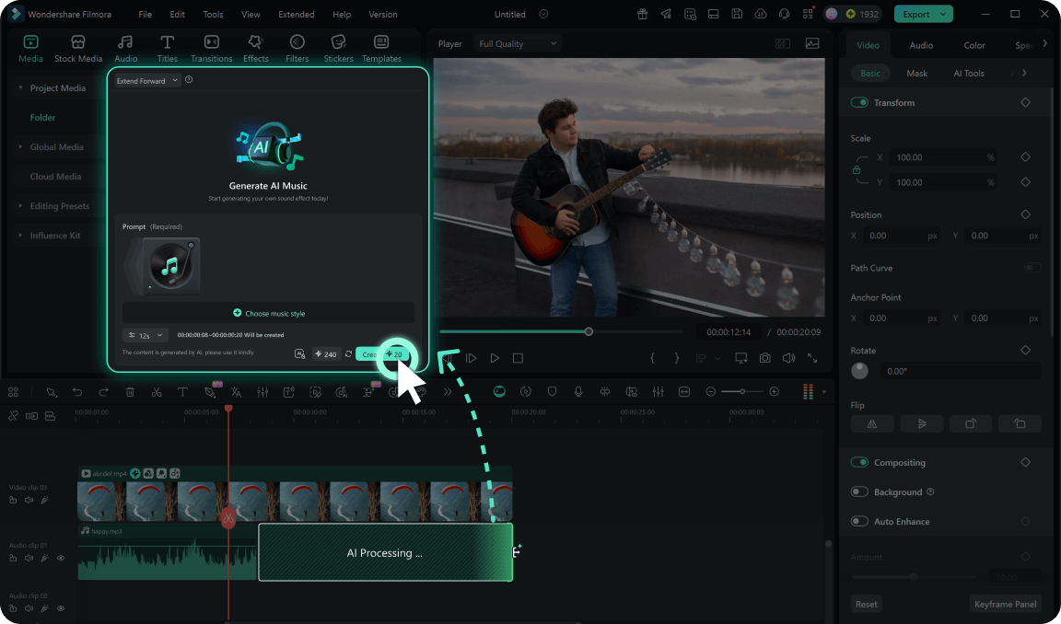Toggle the scale lock icon

coord(857,170)
